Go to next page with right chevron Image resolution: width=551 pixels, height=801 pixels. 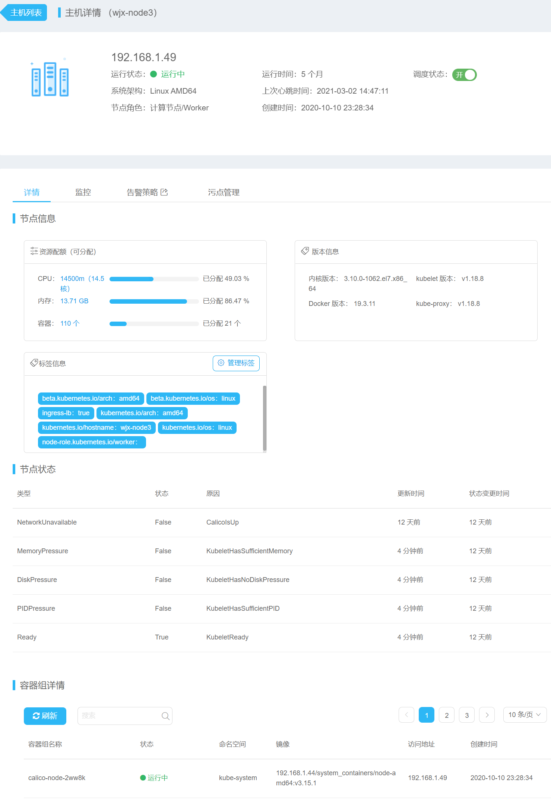click(x=487, y=715)
